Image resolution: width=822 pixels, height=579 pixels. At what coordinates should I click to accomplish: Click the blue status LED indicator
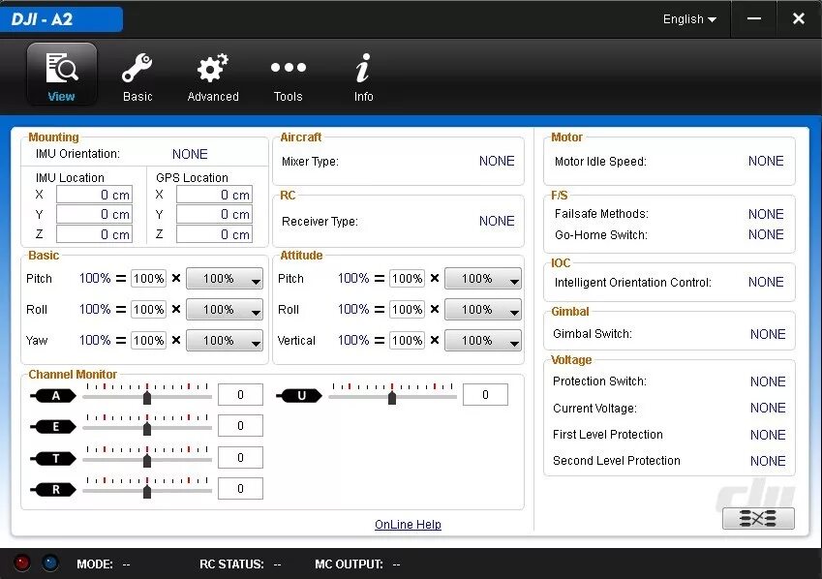50,563
